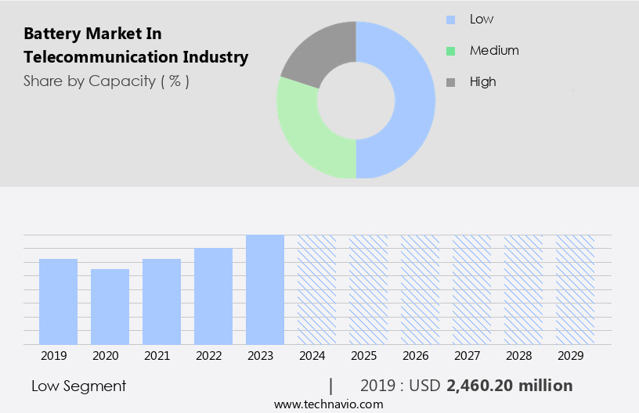
Task: Click the tallest solid bar for 2023
Action: coord(265,289)
